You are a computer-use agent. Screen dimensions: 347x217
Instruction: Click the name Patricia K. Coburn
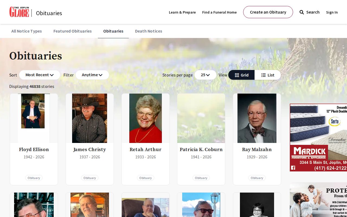[x=201, y=149]
